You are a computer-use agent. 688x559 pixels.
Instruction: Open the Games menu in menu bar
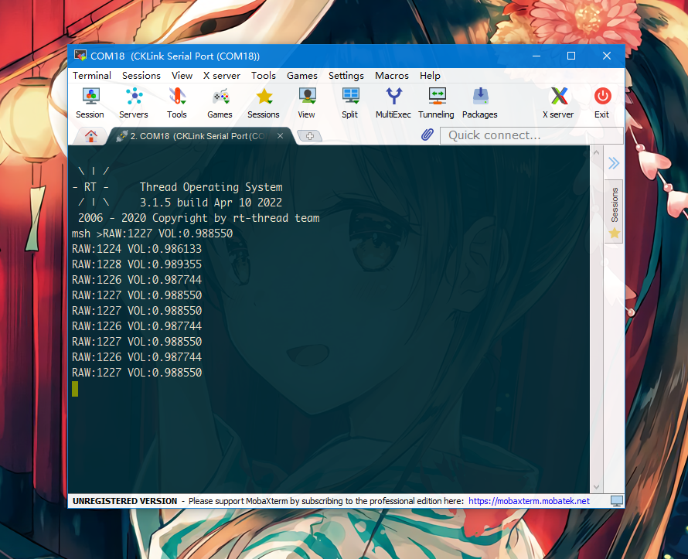(302, 76)
